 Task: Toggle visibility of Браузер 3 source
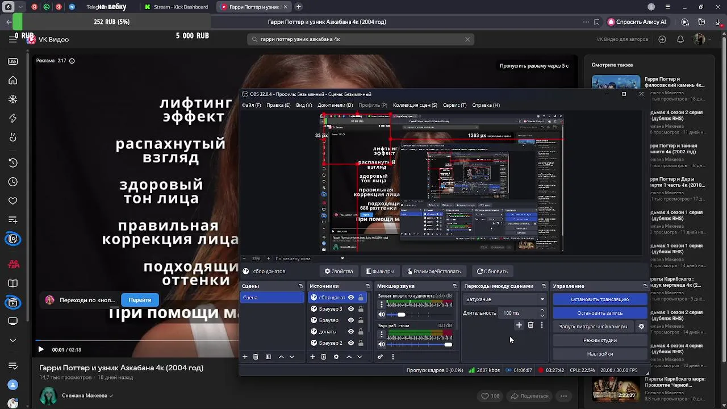(351, 309)
